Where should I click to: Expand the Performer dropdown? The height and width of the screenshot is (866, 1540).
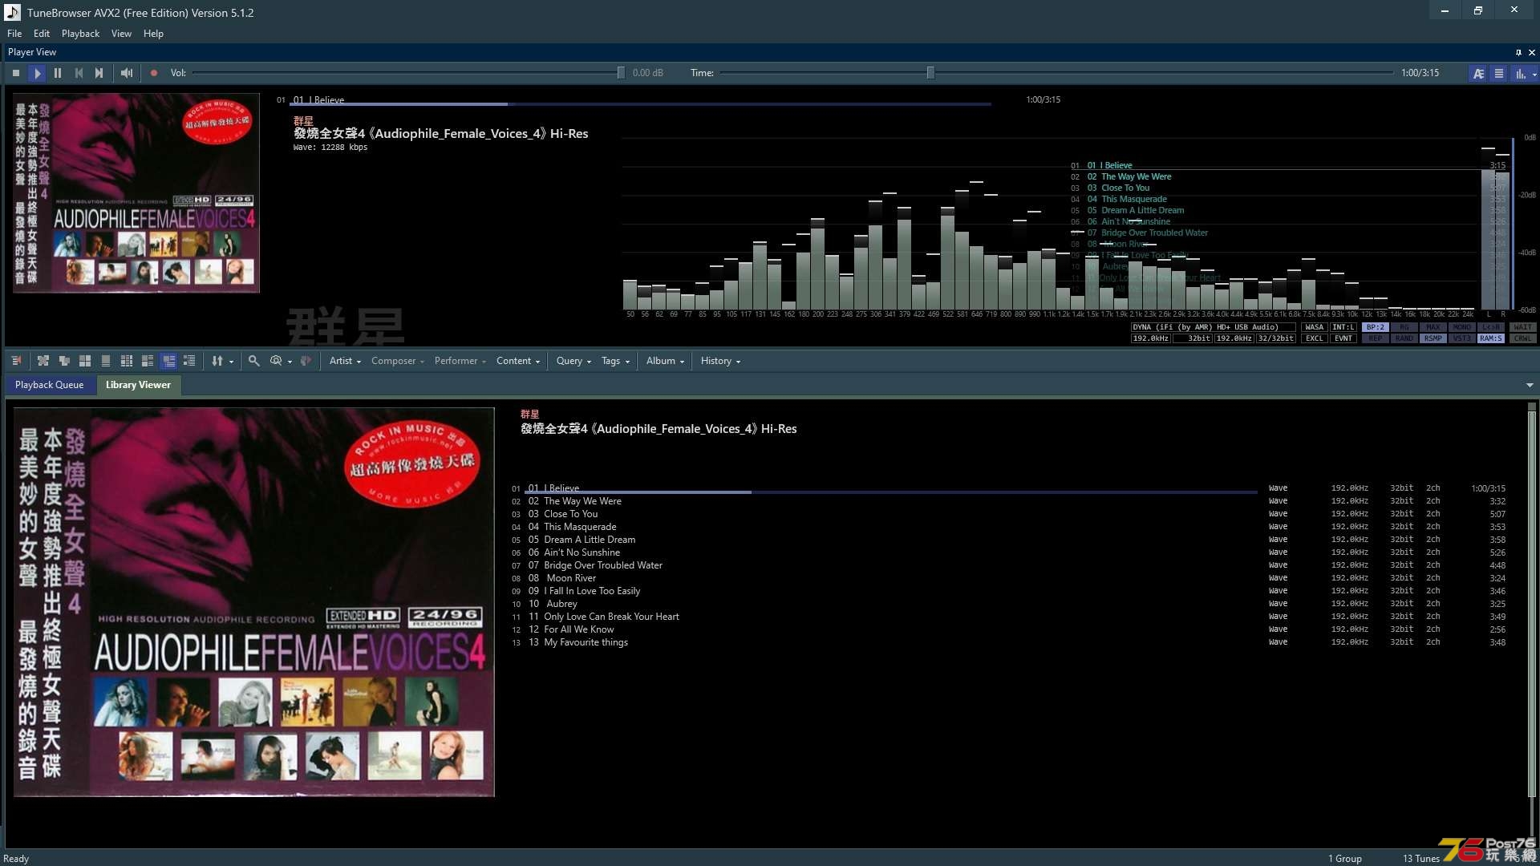coord(460,361)
